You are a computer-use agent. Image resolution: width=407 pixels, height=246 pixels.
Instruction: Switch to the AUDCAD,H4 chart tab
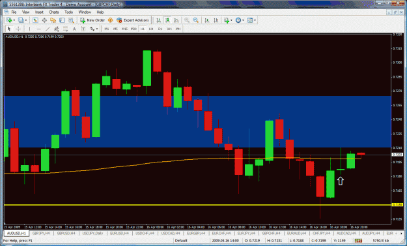[x=346, y=233]
